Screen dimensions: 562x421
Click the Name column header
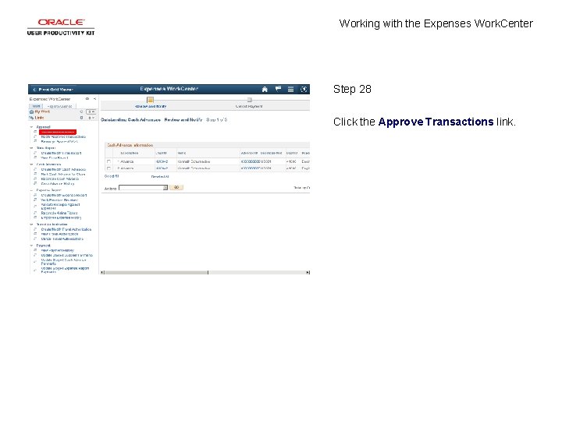pos(182,153)
